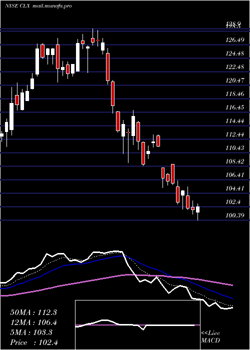Click the 106.41 price axis label
250x350 pixels.
234,174
